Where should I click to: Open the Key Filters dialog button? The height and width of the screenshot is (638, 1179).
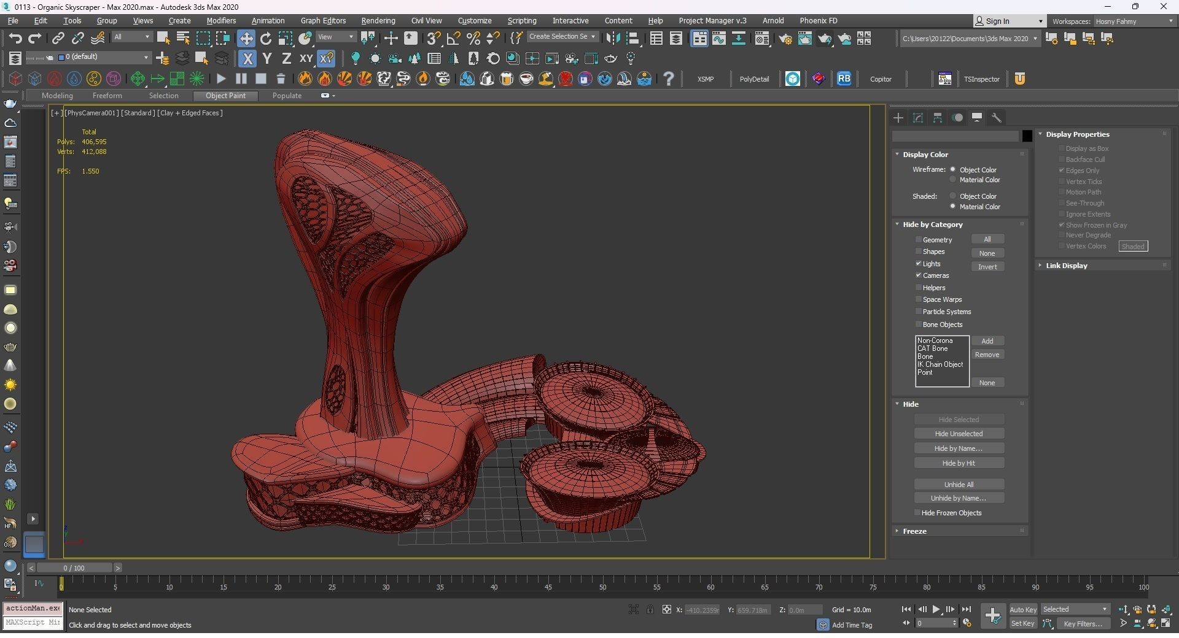pyautogui.click(x=1083, y=624)
